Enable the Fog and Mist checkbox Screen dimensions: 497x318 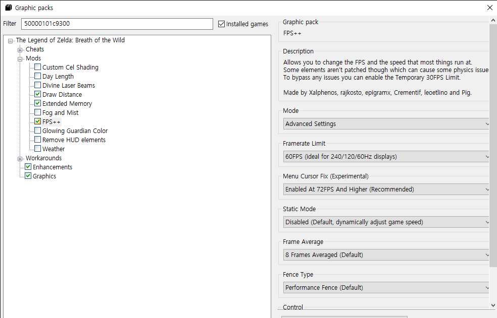pyautogui.click(x=38, y=112)
